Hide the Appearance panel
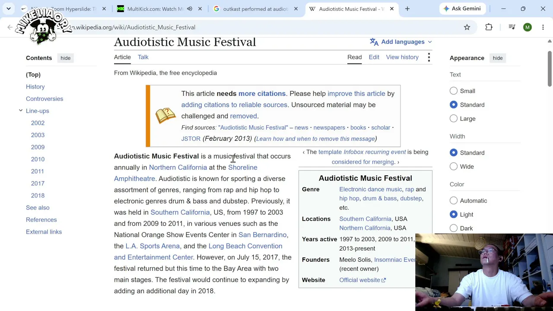This screenshot has width=553, height=311. [497, 58]
